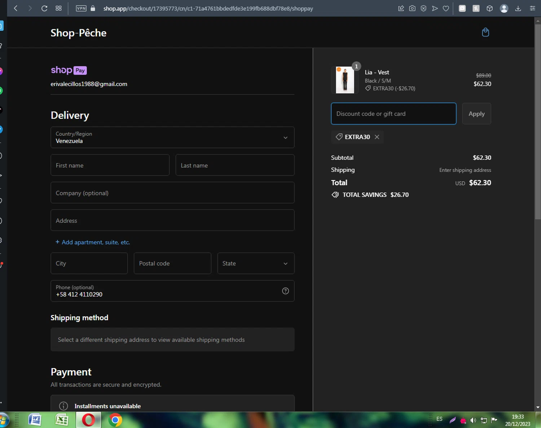Open the Speed Dial start page grid
The width and height of the screenshot is (541, 428).
click(58, 8)
